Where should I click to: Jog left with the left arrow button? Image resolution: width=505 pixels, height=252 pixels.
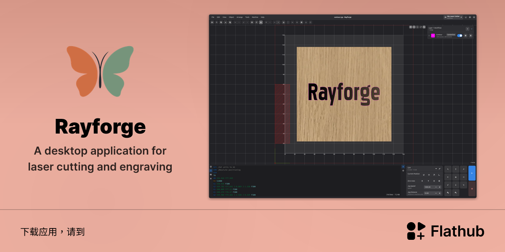pos(448,177)
